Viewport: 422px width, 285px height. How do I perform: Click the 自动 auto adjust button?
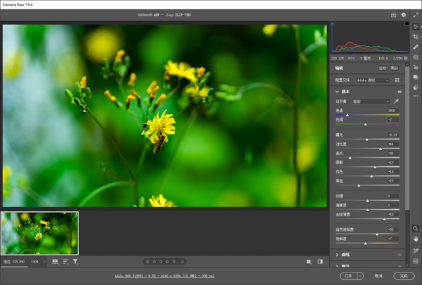click(382, 68)
